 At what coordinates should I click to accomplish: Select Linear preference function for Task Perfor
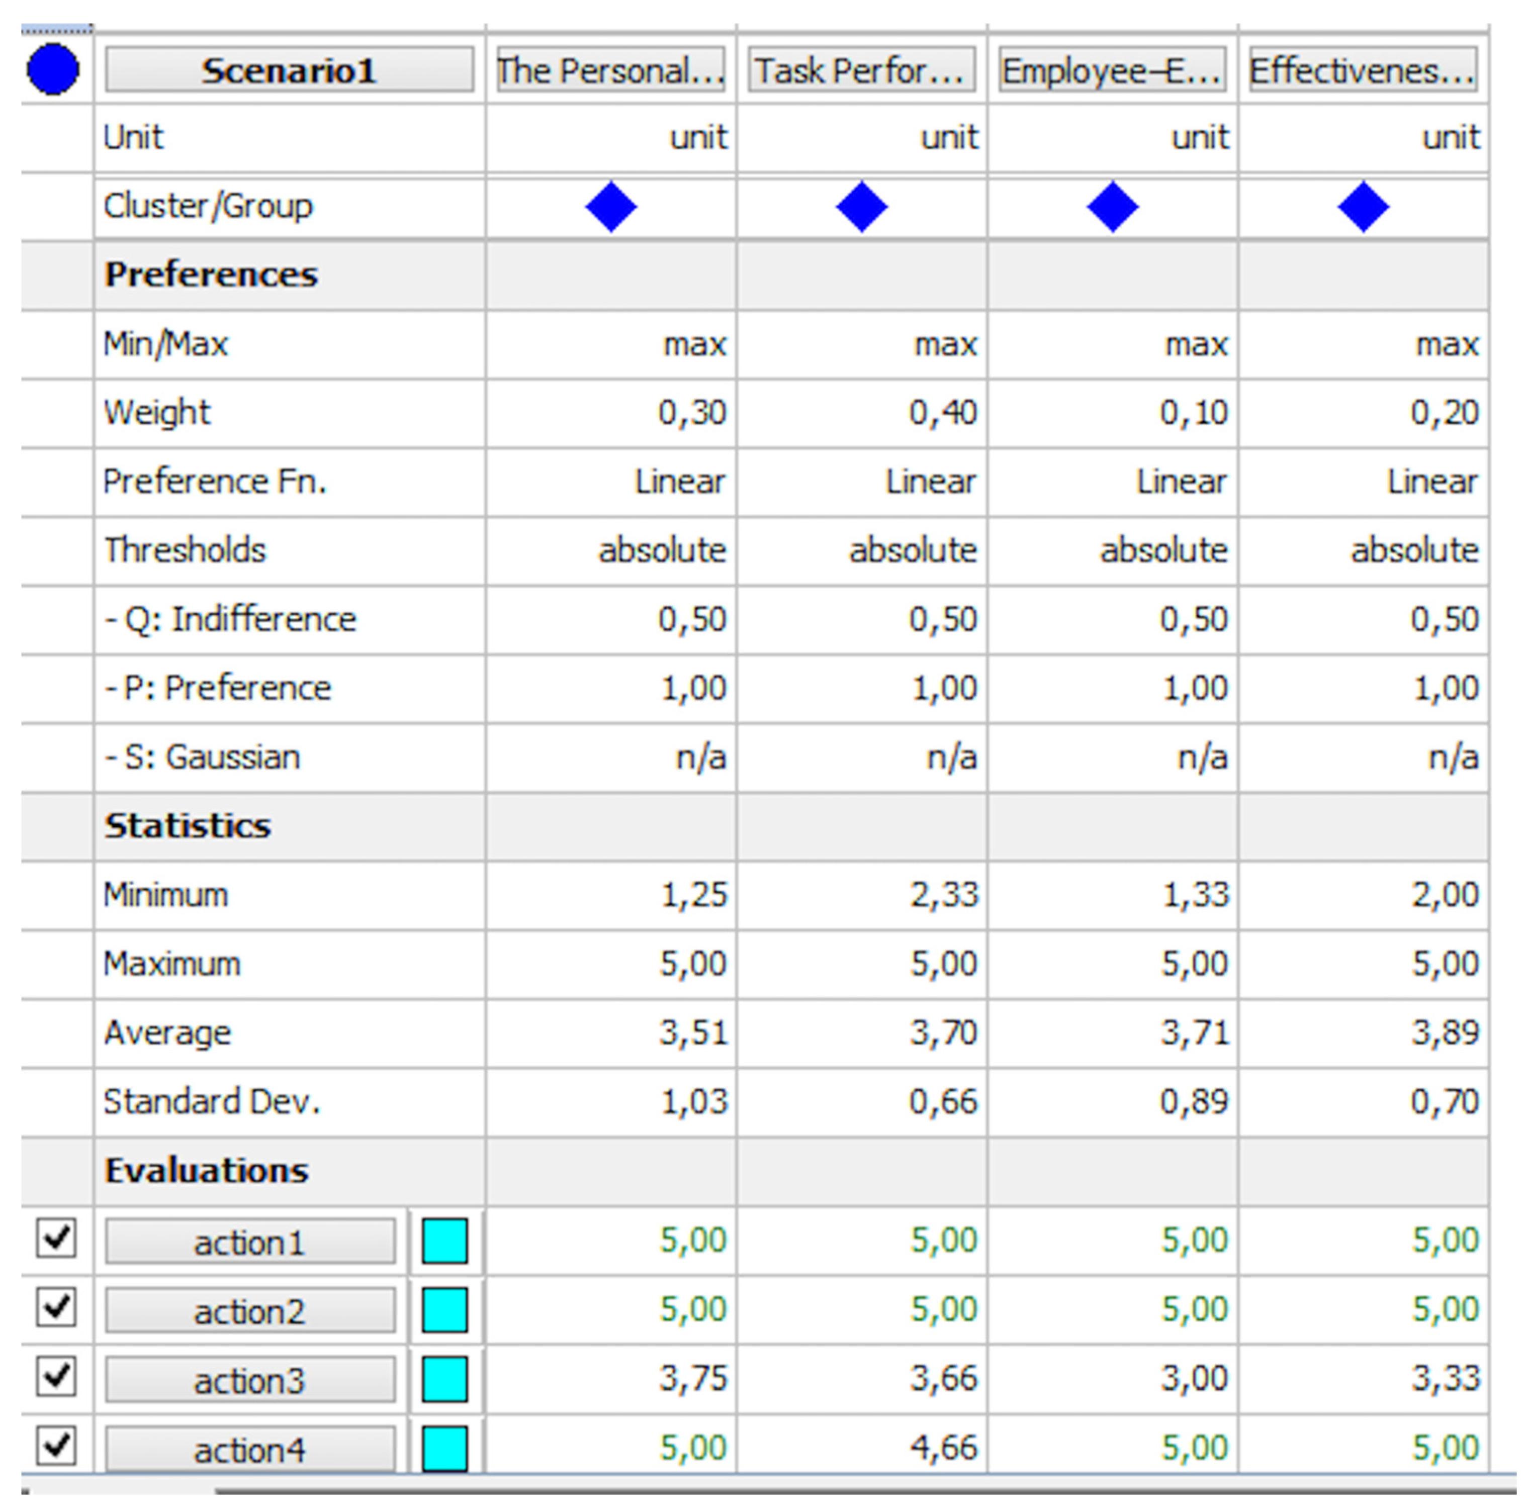coord(930,481)
